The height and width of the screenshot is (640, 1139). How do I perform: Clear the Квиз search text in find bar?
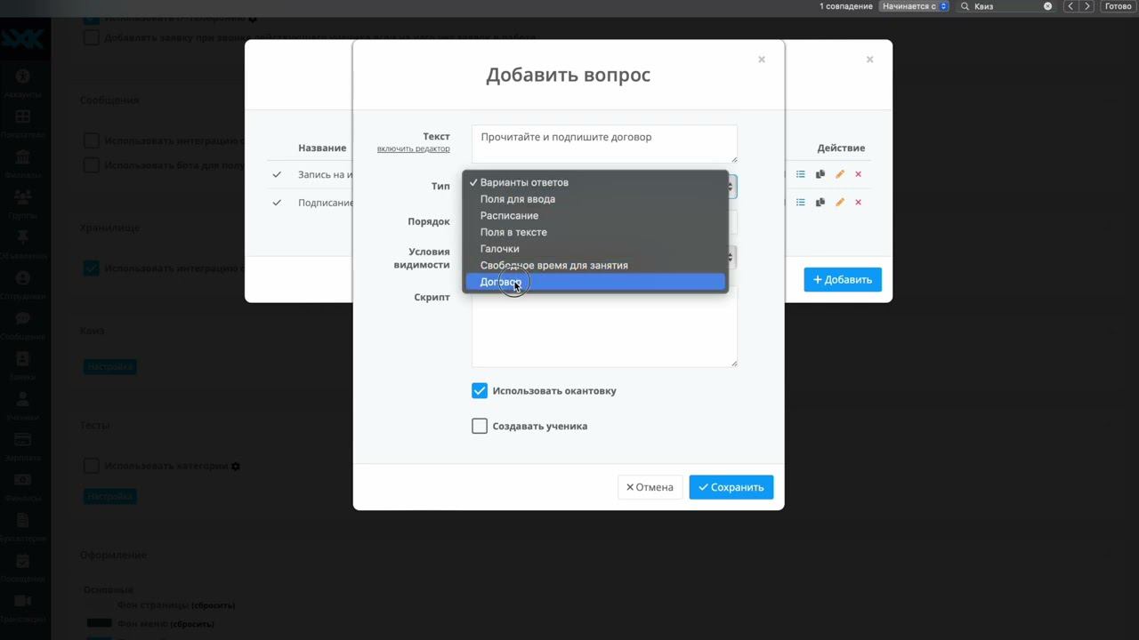tap(1047, 6)
